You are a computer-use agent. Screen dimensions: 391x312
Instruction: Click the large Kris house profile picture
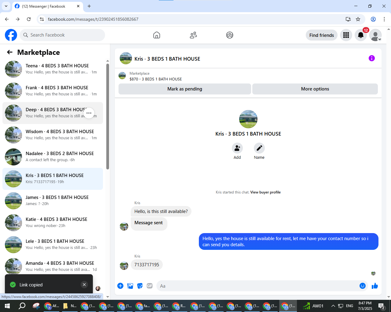point(248,119)
